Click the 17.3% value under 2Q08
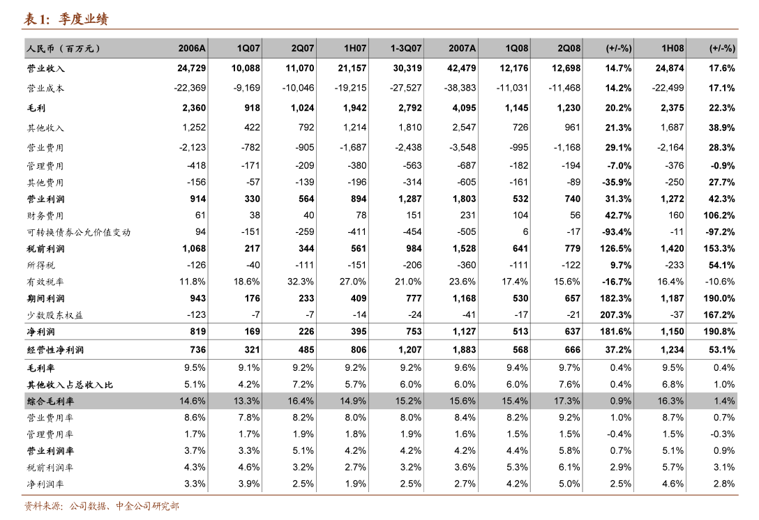This screenshot has width=759, height=520. pos(567,402)
